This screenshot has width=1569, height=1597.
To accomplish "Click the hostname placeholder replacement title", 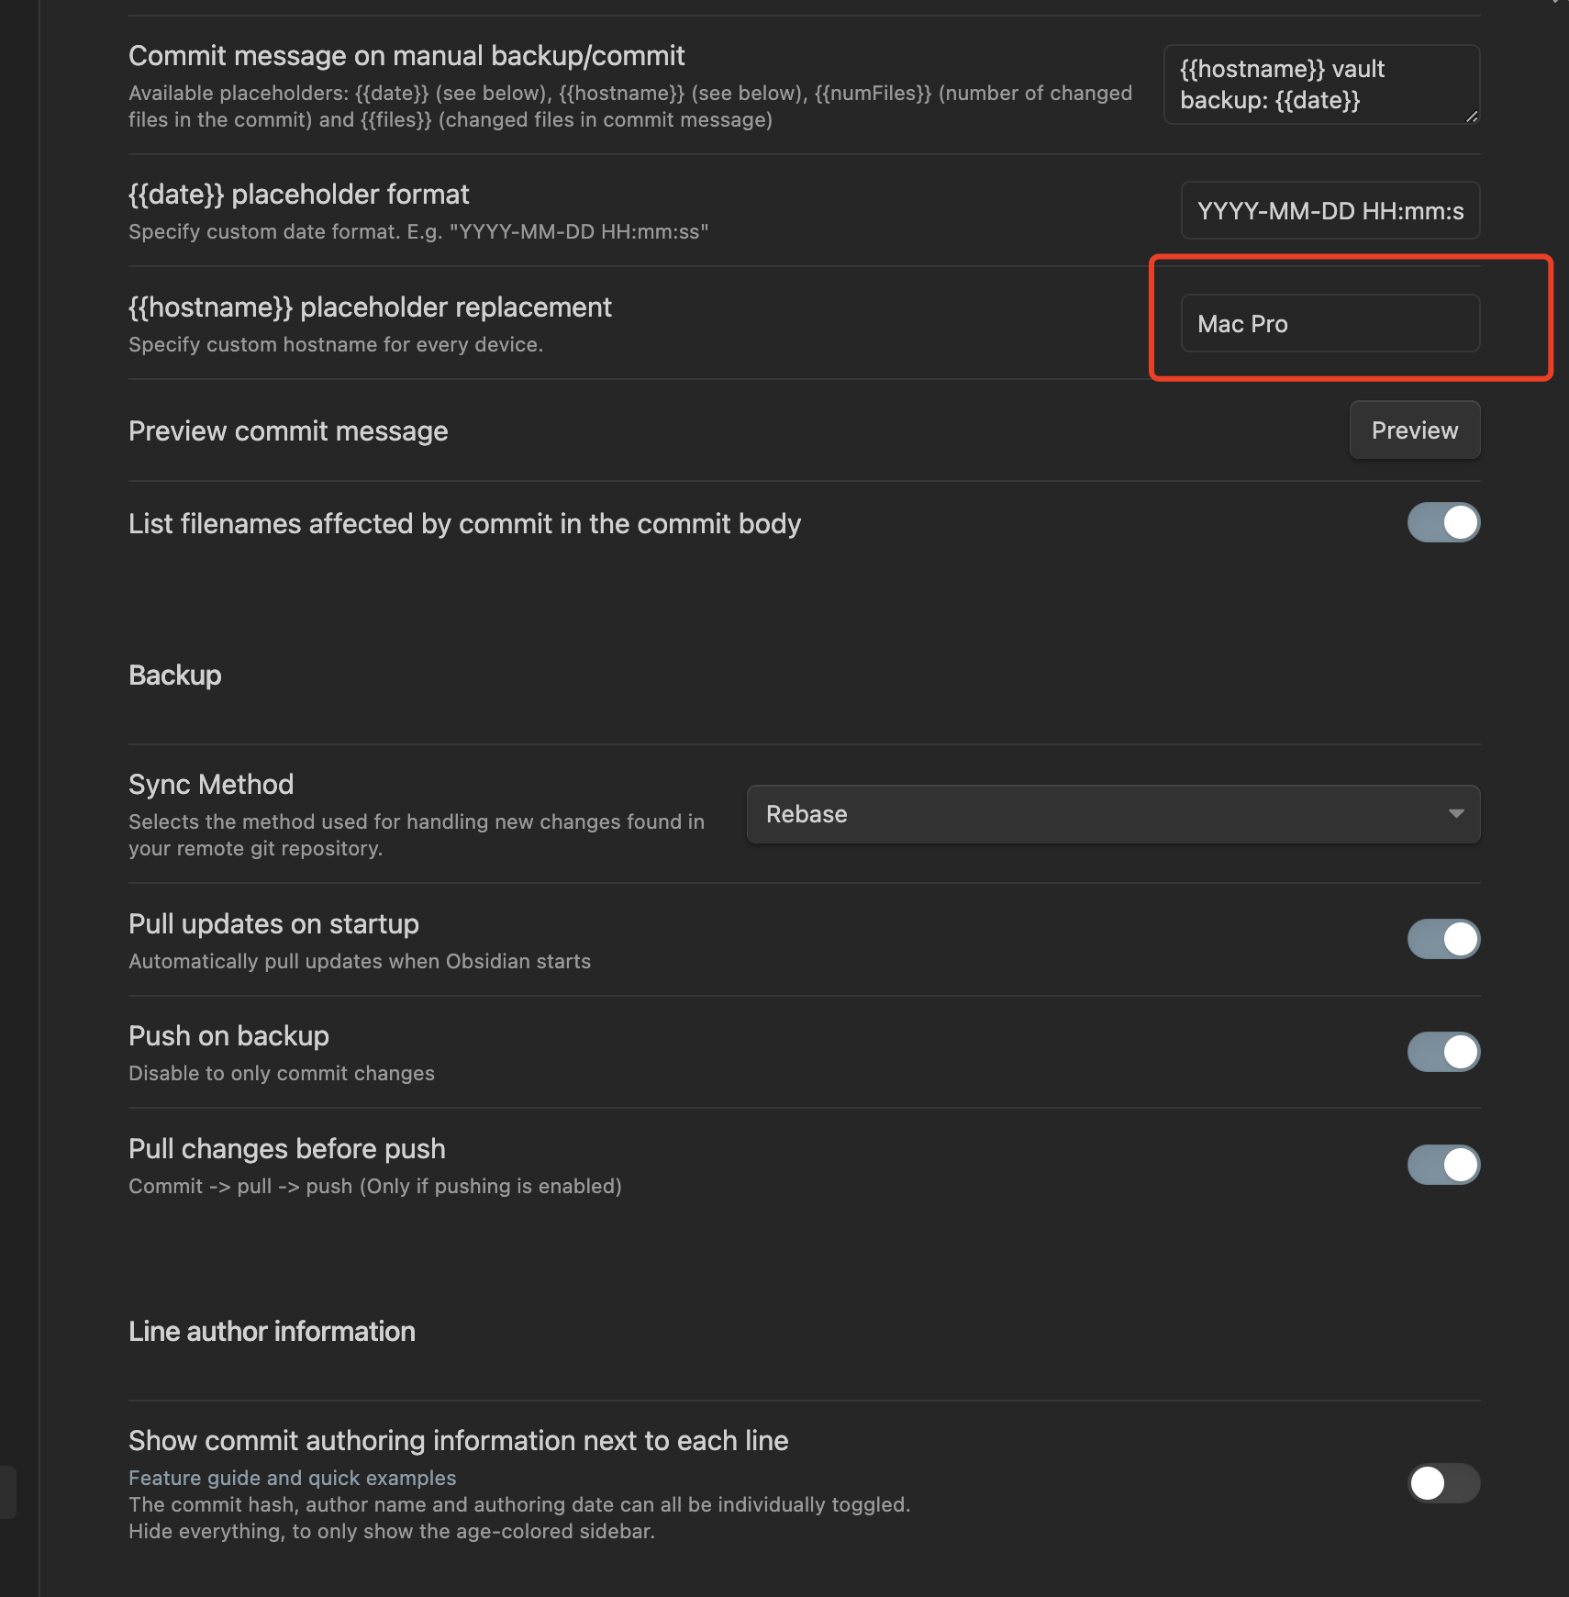I will pos(370,307).
